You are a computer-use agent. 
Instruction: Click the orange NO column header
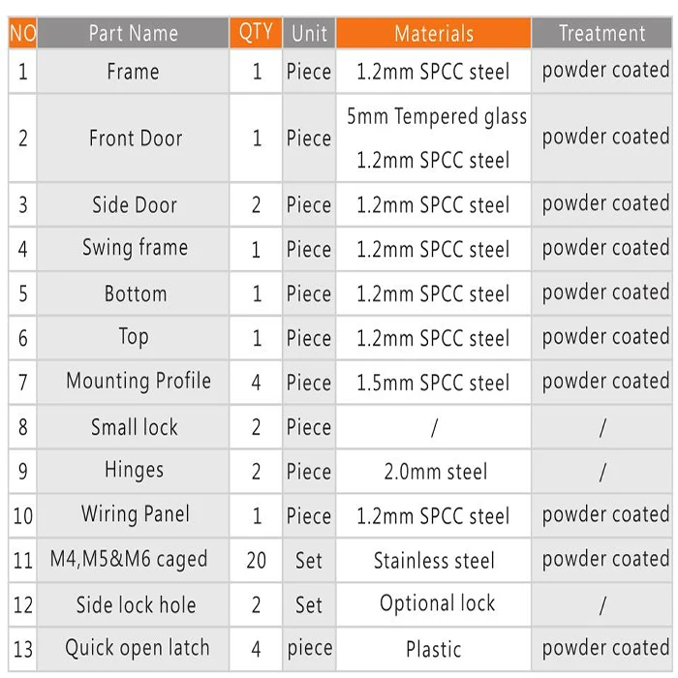[x=22, y=33]
